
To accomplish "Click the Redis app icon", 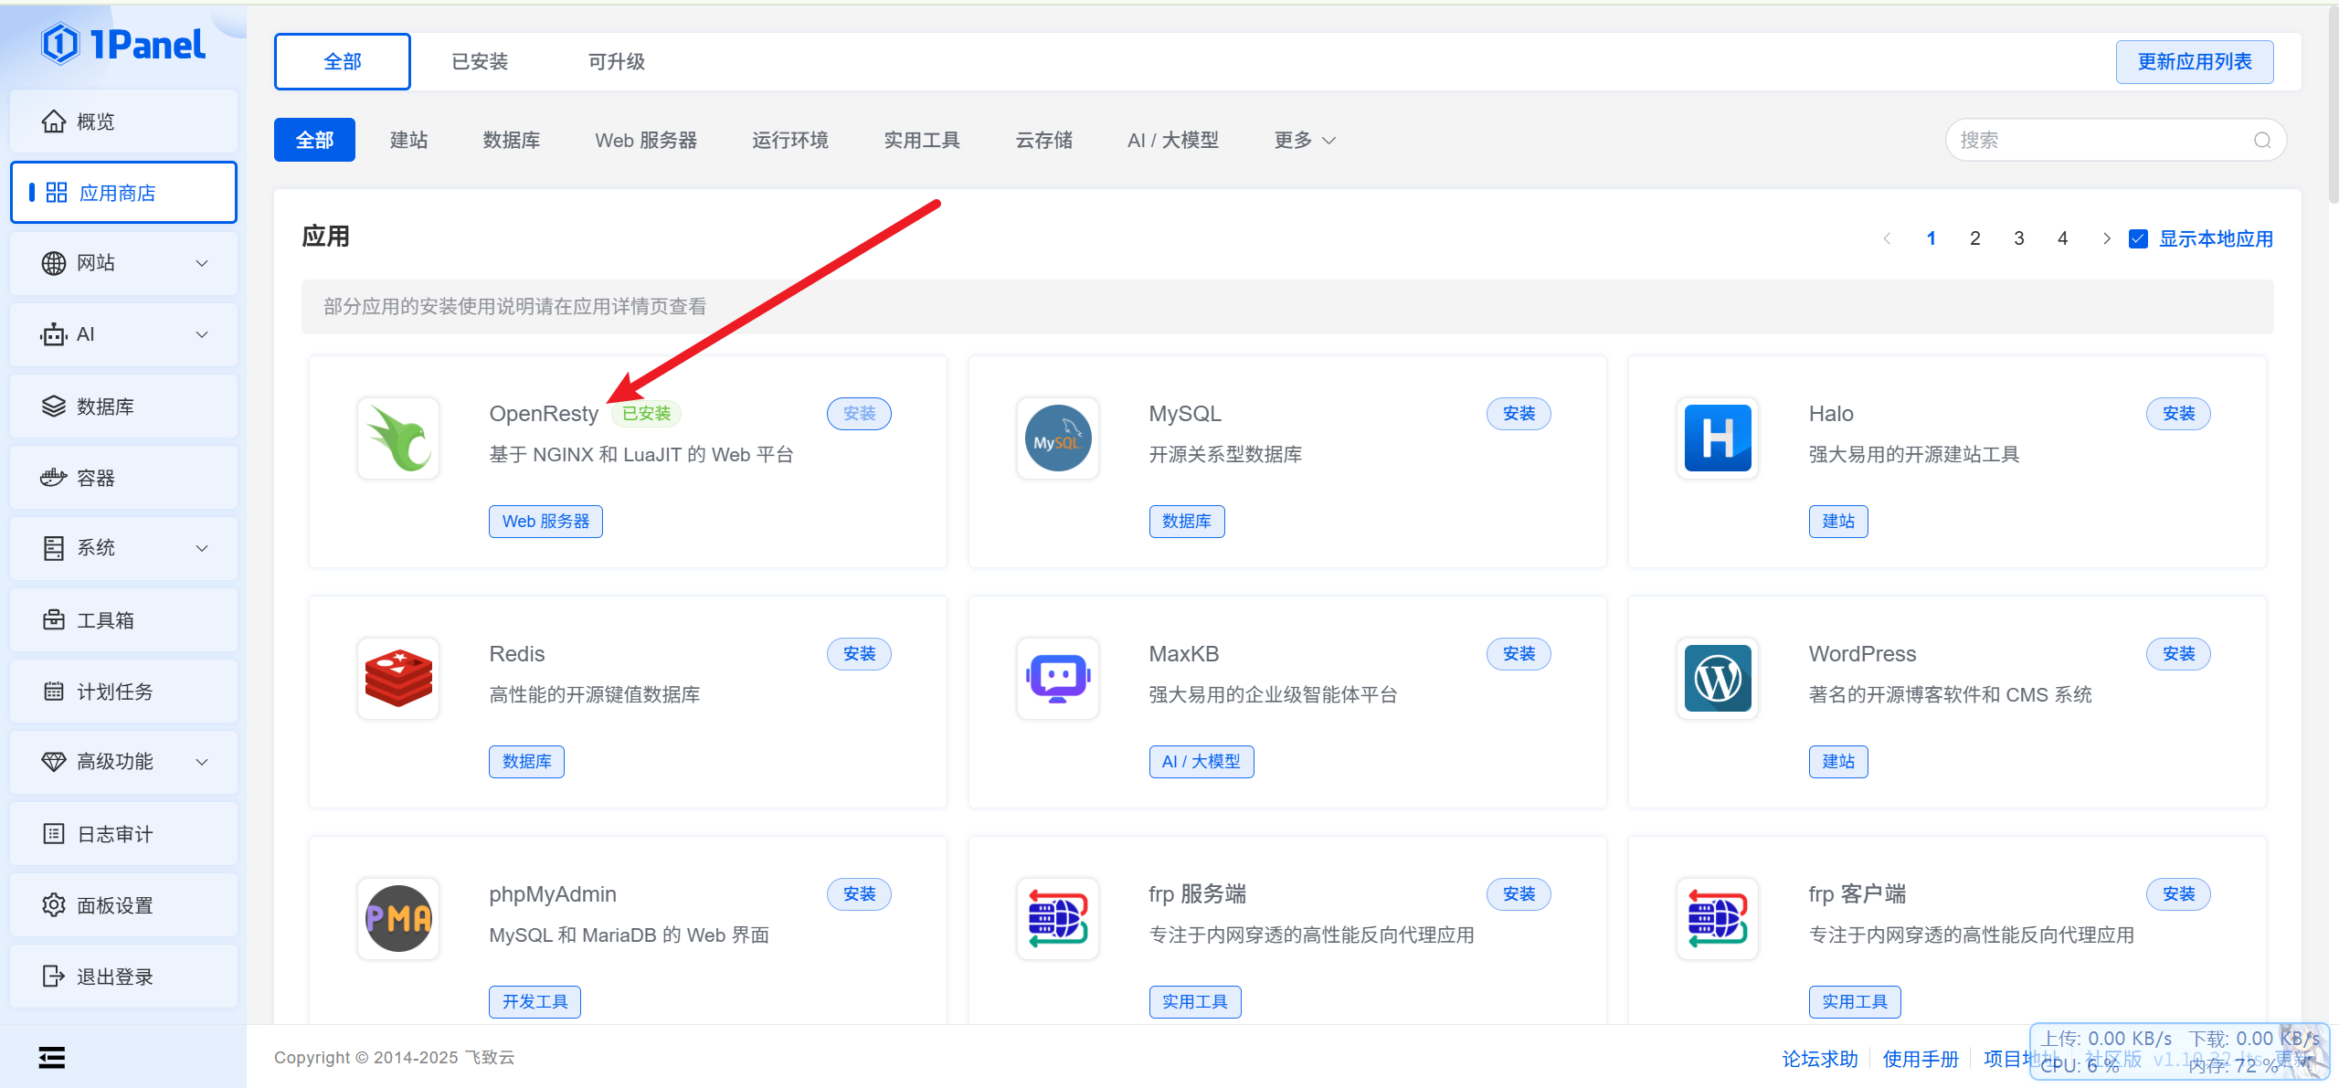I will click(398, 679).
